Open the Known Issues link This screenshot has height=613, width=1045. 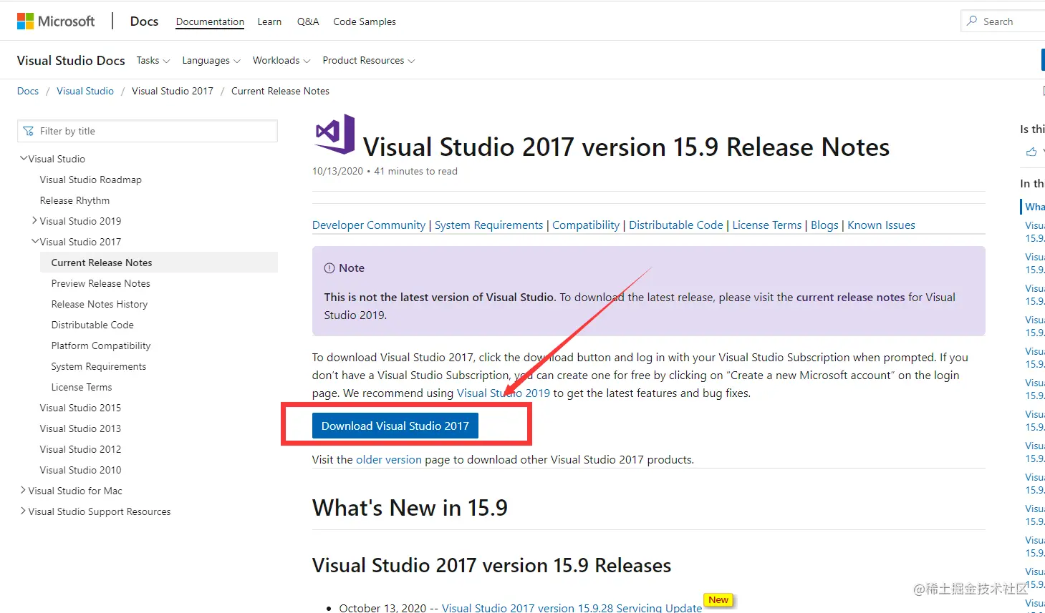pos(881,225)
